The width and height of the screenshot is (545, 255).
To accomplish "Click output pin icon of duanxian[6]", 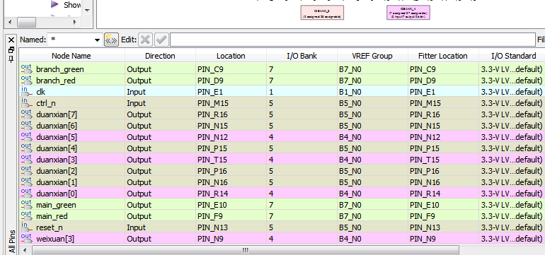I will point(26,125).
